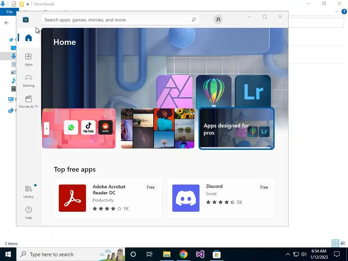Click Adobe Acrobat Reader DC title

[109, 190]
